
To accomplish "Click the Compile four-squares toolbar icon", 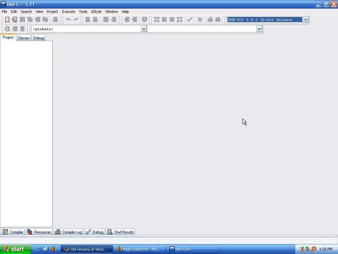I will (x=157, y=20).
